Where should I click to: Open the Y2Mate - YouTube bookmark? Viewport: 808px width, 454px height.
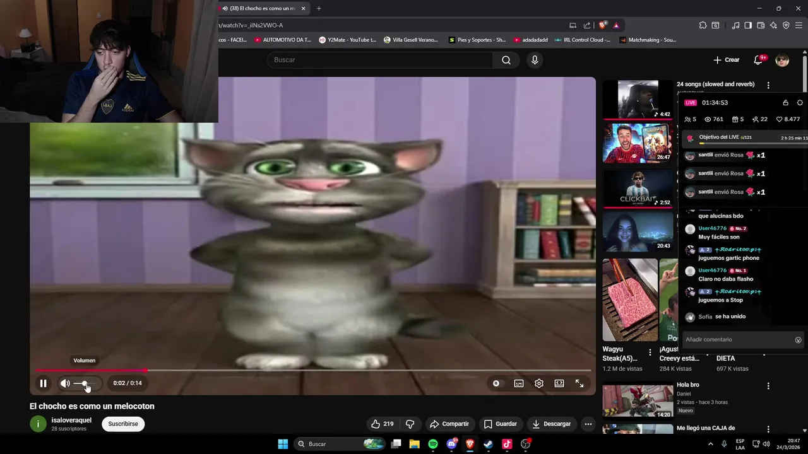347,40
